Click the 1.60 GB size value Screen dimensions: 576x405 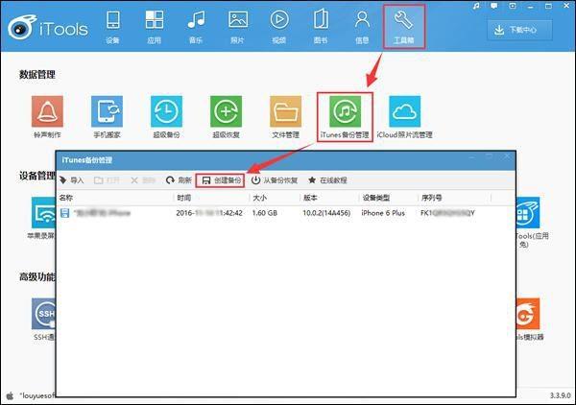pos(265,213)
